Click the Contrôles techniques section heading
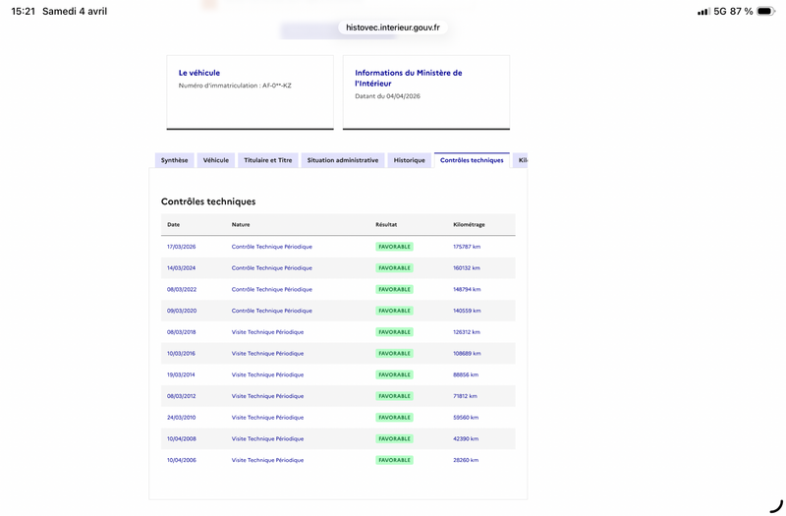 tap(208, 201)
